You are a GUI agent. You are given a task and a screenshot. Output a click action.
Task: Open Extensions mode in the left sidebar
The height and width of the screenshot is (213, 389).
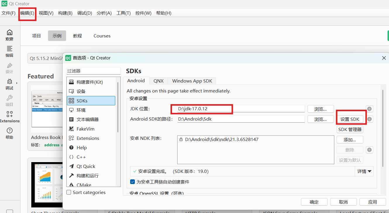pos(10,117)
